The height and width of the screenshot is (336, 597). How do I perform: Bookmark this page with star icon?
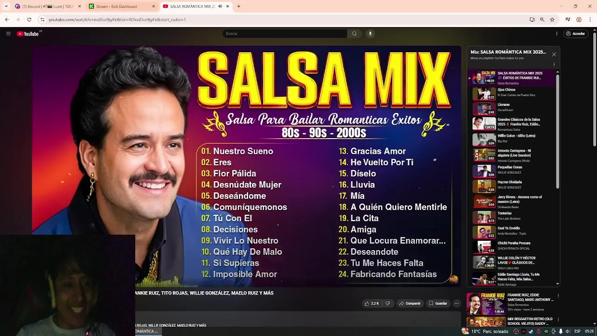552,20
